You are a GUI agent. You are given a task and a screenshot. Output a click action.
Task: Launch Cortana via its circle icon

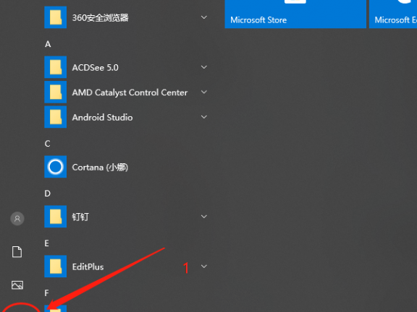tap(55, 167)
